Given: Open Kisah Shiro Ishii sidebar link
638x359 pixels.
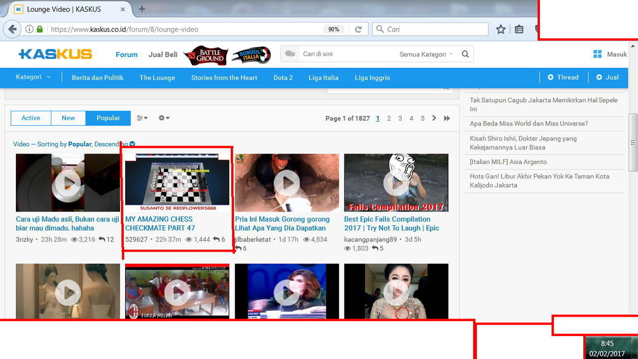Looking at the screenshot, I should pos(523,143).
